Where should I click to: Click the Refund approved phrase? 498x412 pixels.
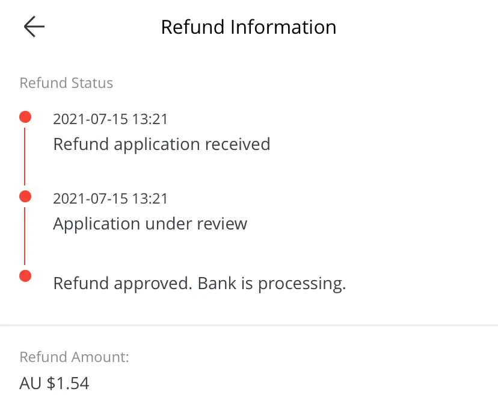point(121,283)
